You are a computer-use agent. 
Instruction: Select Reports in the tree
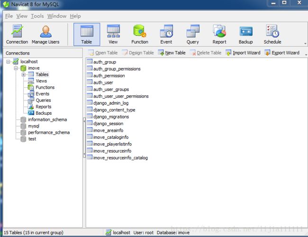44,107
